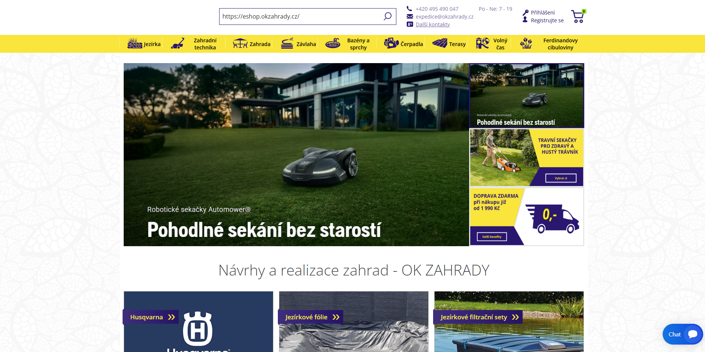Click the Čerpadla pump icon
This screenshot has height=352, width=705.
[x=391, y=43]
